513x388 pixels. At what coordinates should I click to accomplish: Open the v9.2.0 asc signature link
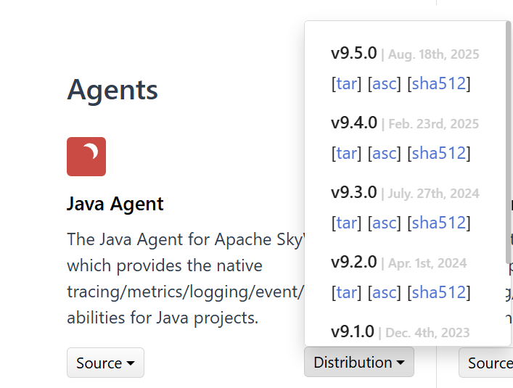coord(384,292)
